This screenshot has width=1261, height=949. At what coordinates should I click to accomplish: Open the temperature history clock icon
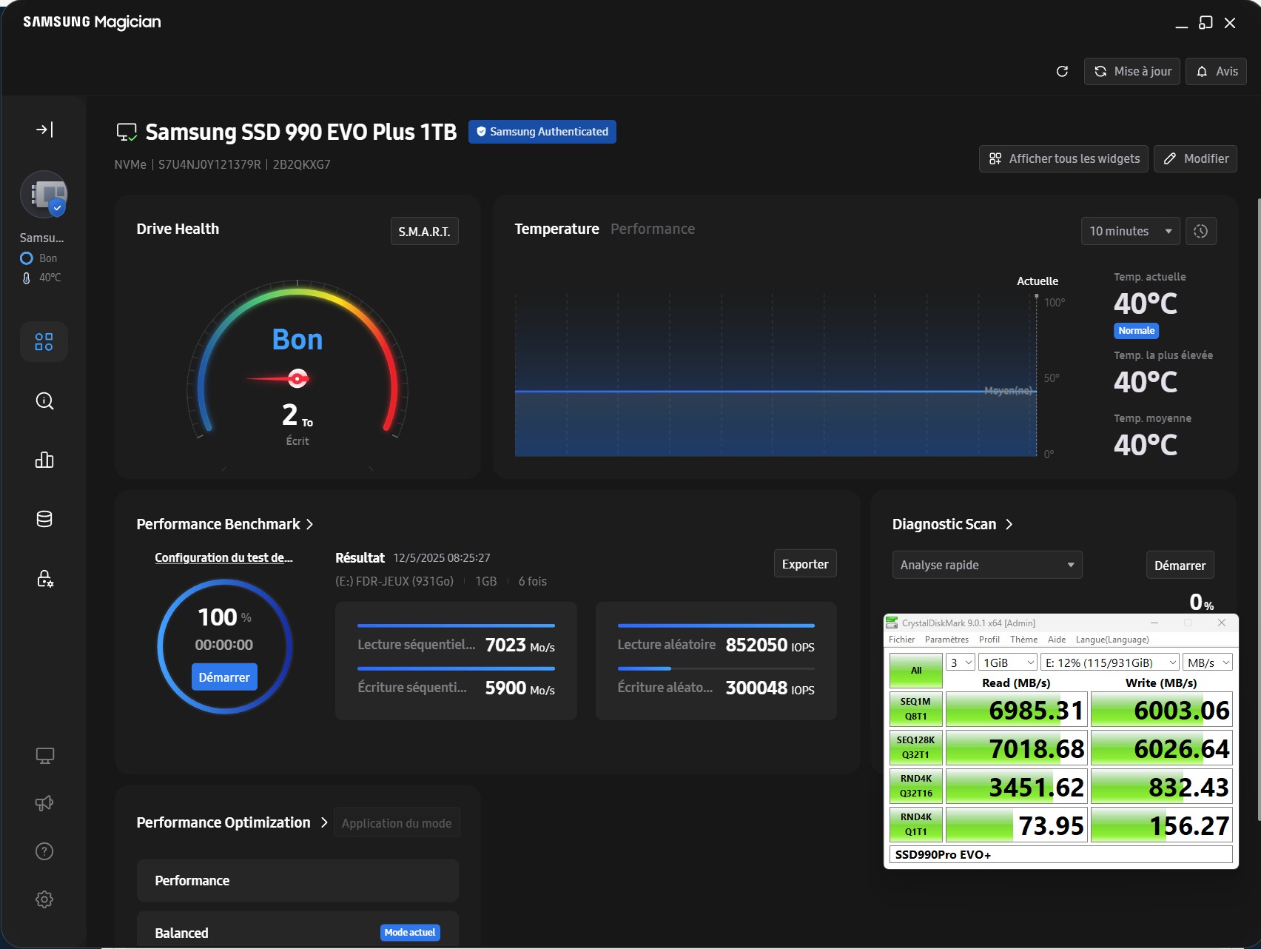click(x=1200, y=231)
